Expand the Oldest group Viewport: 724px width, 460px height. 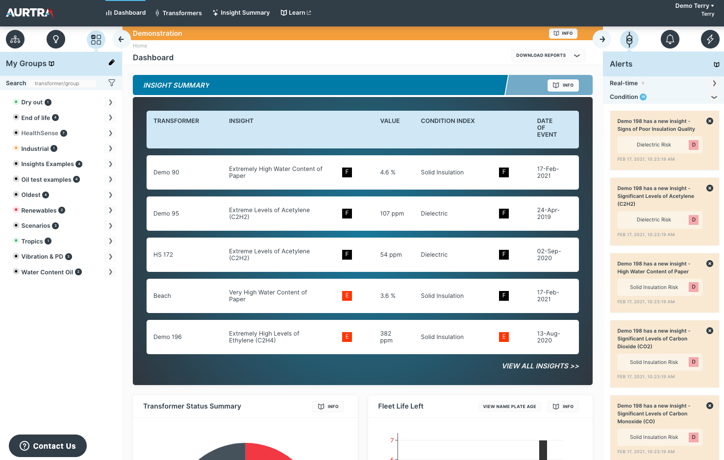tap(110, 195)
